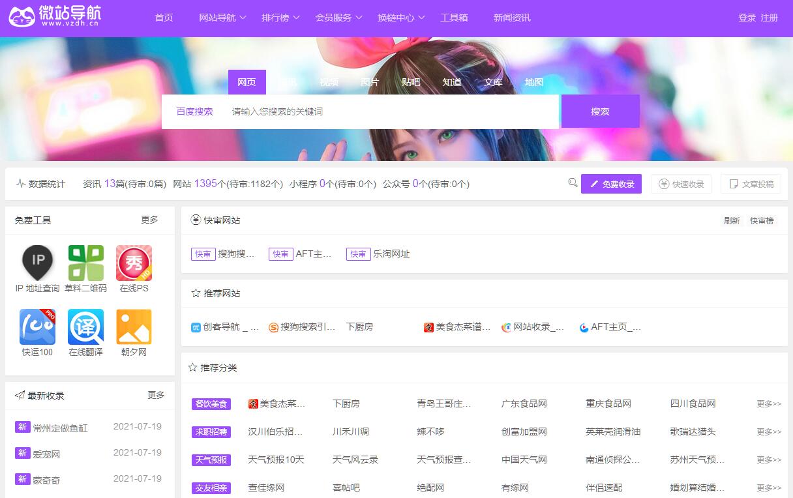Click the 登录 link
This screenshot has width=793, height=498.
pyautogui.click(x=747, y=18)
